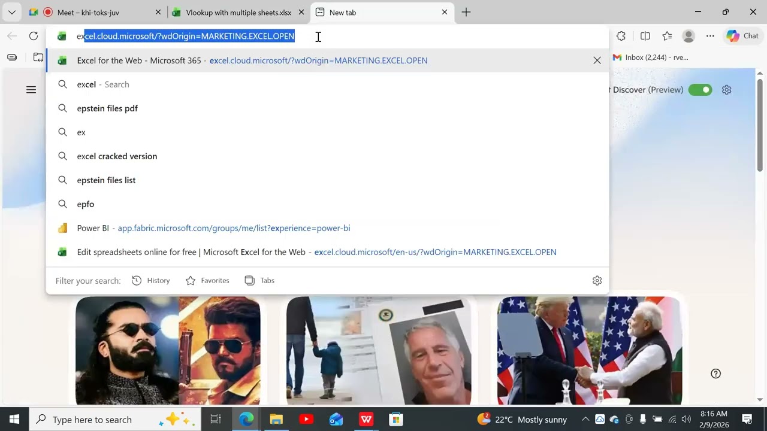Open the Power BI suggestion
The height and width of the screenshot is (431, 767).
[327, 228]
